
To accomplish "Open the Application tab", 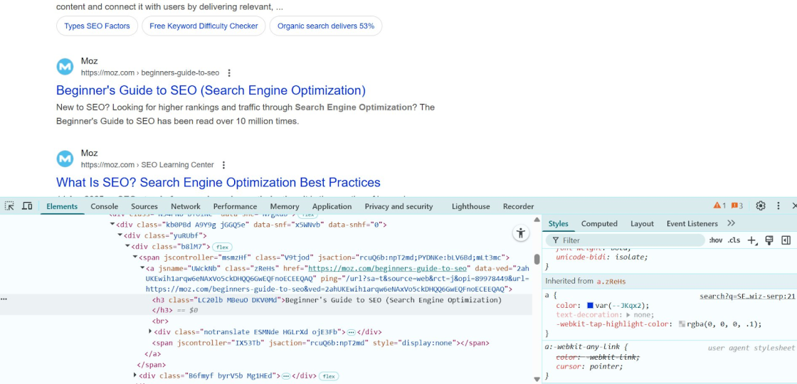I will point(332,206).
